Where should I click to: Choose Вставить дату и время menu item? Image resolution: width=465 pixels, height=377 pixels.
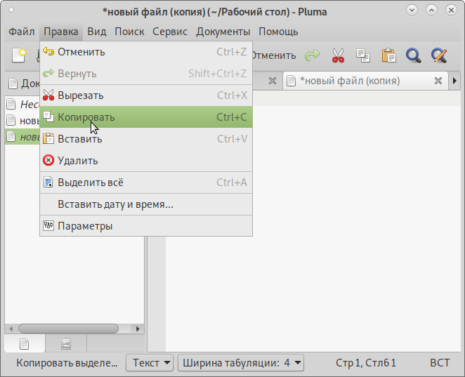115,204
